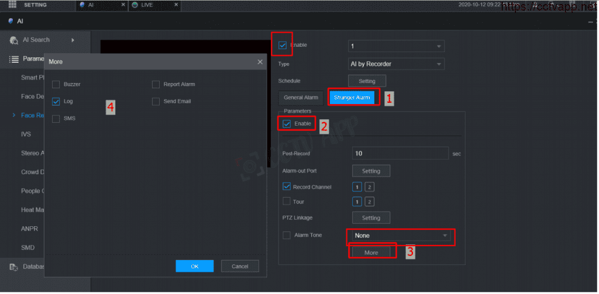Enable the Buzzer checkbox

click(x=56, y=84)
